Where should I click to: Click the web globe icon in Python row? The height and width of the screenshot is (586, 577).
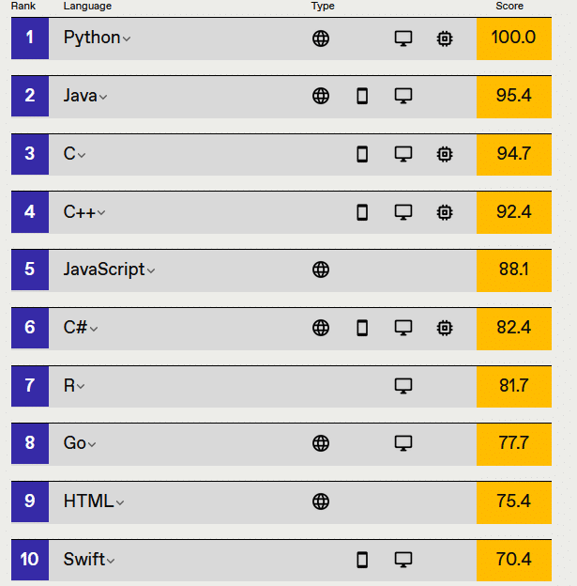pyautogui.click(x=321, y=39)
